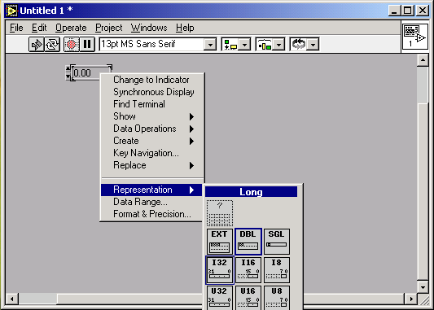Choose Find Terminal
The height and width of the screenshot is (310, 434).
152,104
